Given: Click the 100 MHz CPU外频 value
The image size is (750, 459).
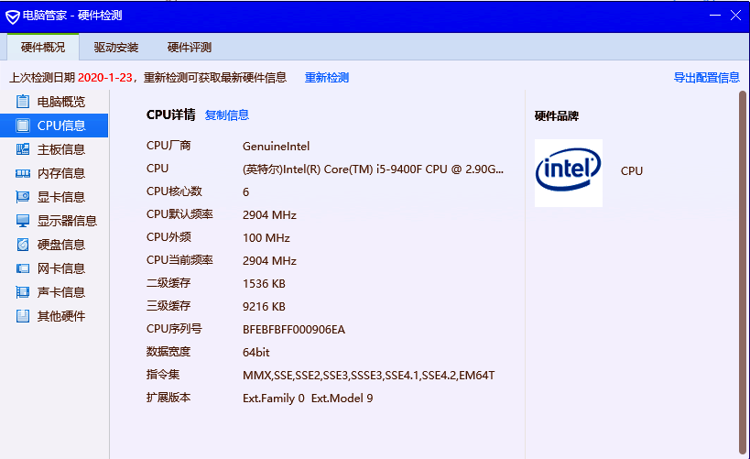Looking at the screenshot, I should tap(266, 238).
